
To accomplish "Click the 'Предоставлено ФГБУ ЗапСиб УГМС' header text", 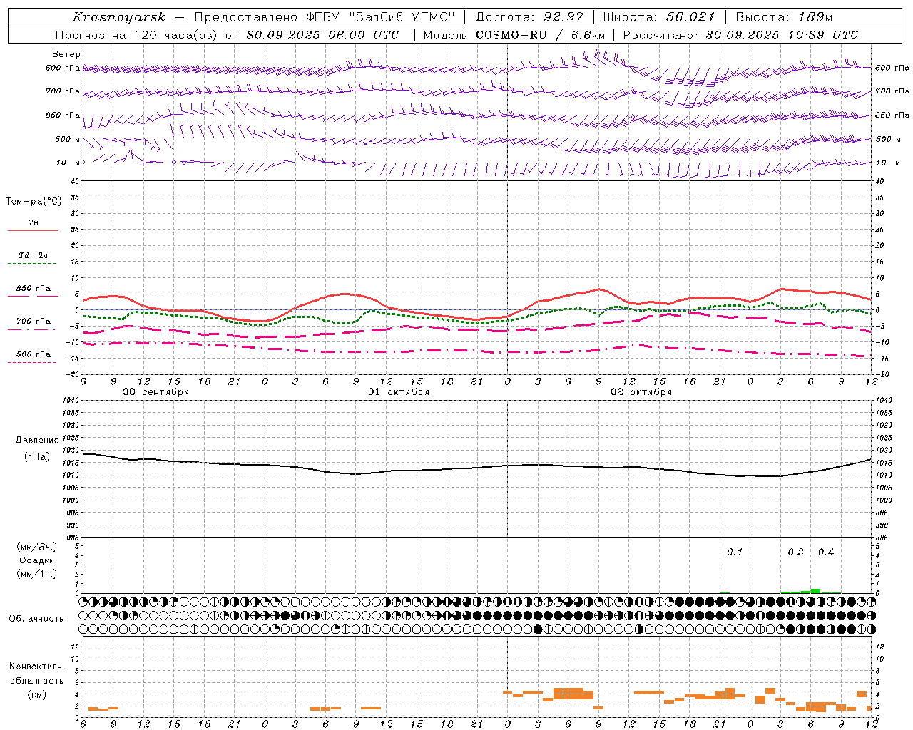I will click(x=325, y=17).
